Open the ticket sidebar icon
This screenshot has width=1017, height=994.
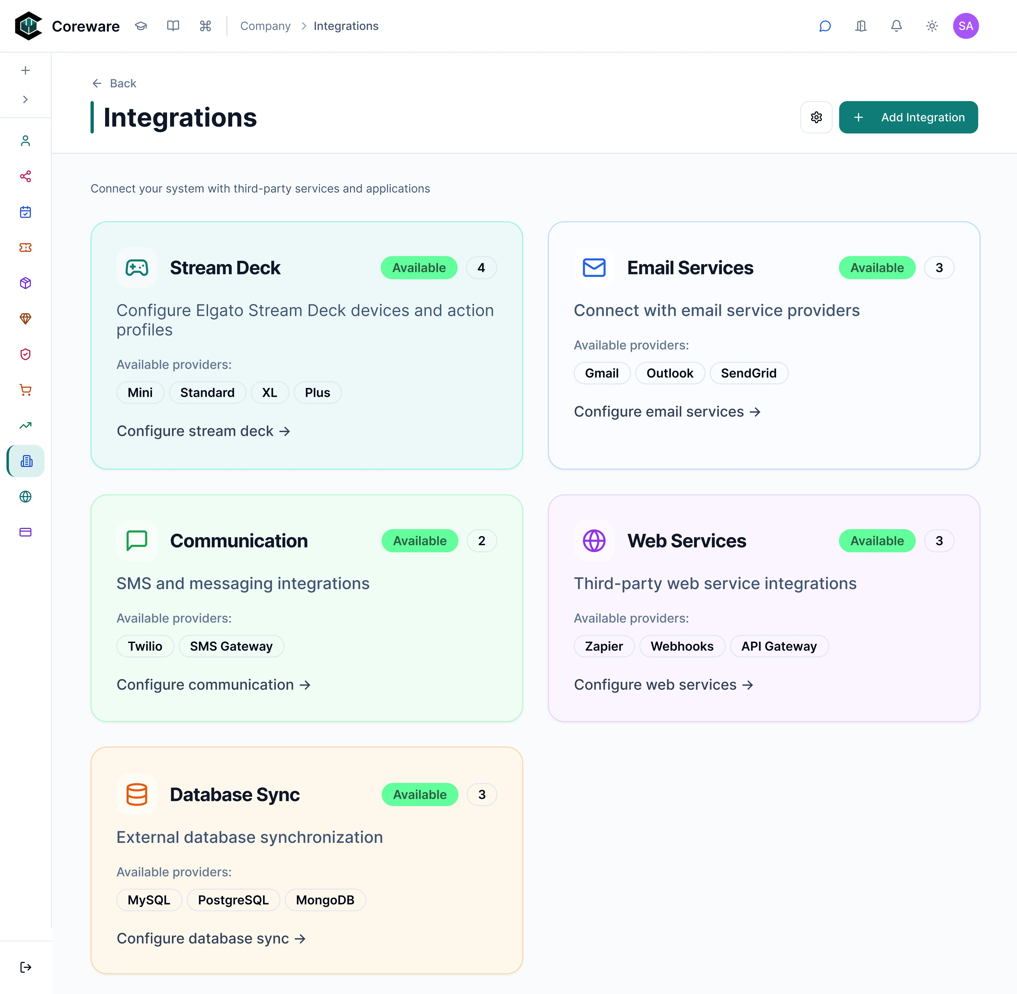26,247
